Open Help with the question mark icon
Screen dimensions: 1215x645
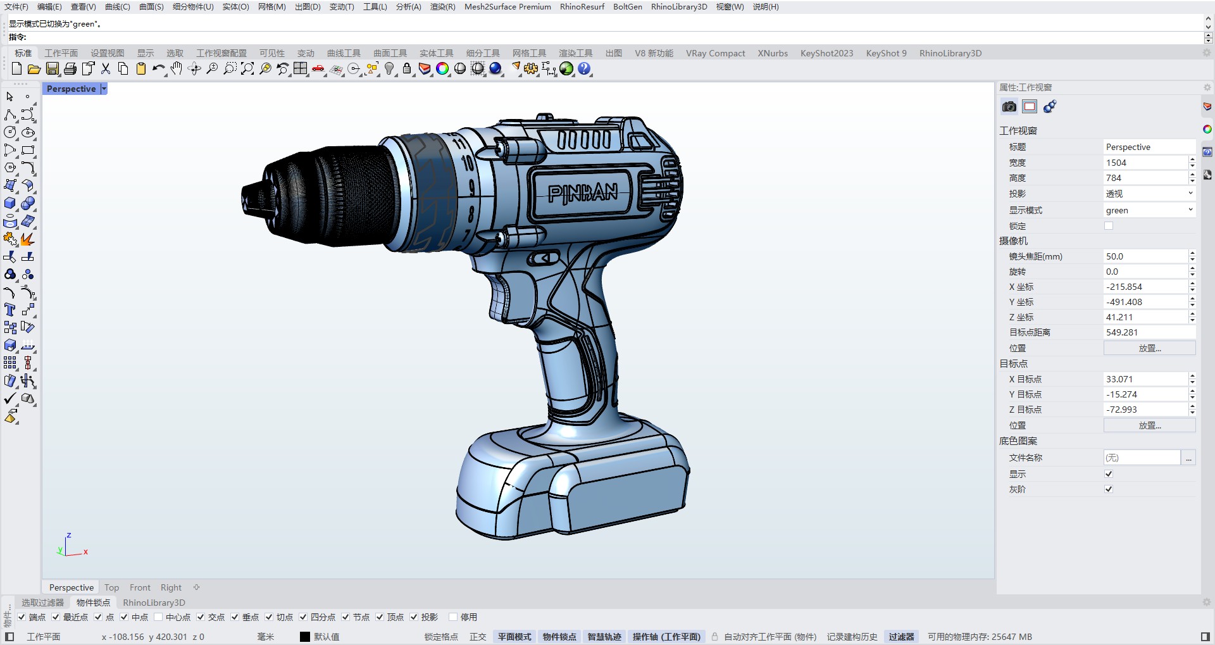pyautogui.click(x=584, y=69)
